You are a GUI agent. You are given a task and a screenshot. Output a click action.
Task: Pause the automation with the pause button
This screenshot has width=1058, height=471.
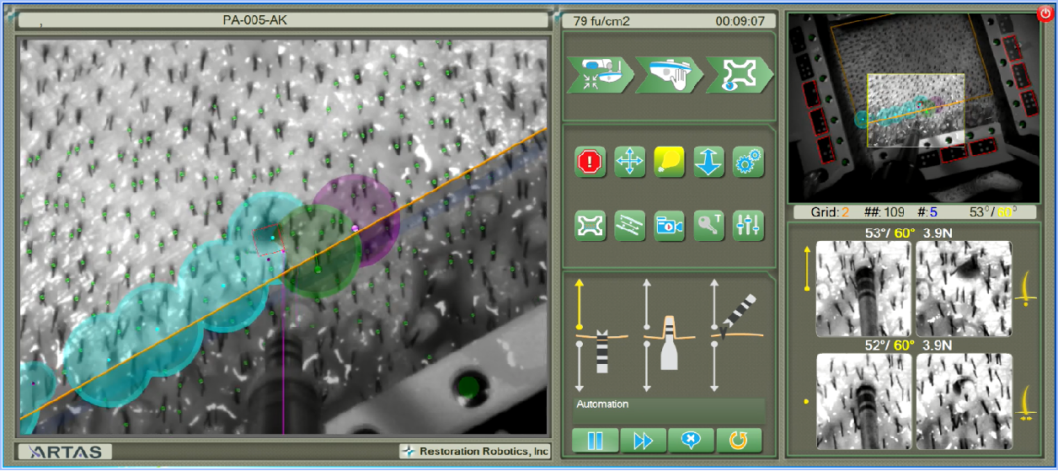click(x=596, y=440)
